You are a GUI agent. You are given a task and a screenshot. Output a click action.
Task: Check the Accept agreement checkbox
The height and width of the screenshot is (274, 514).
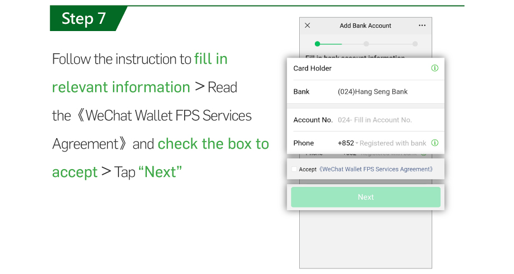[x=294, y=169]
